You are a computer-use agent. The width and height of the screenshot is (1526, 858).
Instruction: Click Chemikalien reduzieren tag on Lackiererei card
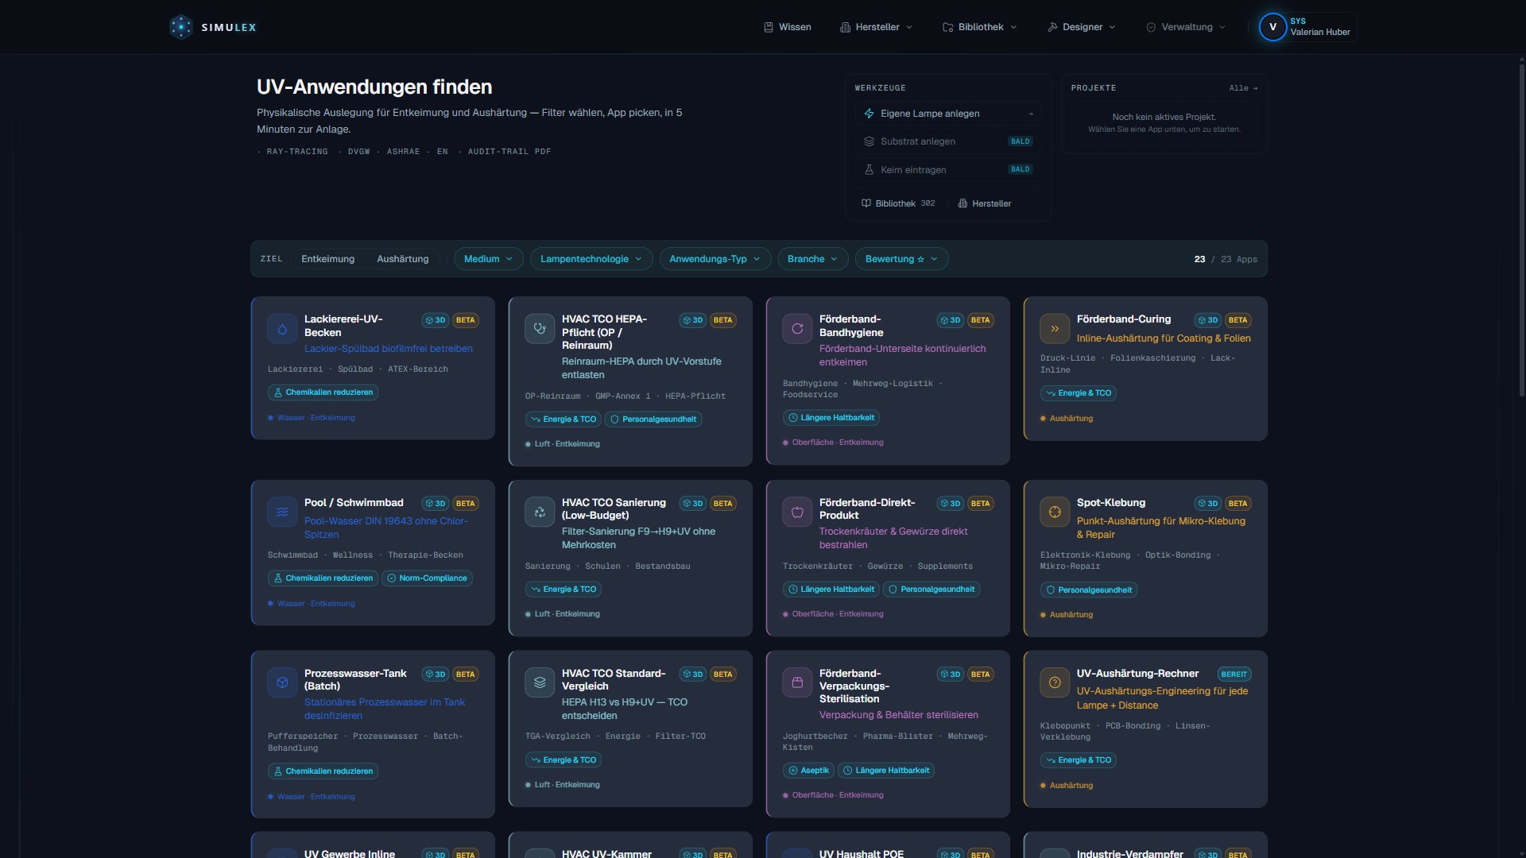click(x=323, y=392)
